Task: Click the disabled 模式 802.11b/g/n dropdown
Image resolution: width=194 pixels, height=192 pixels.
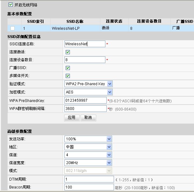Action: (x=88, y=171)
